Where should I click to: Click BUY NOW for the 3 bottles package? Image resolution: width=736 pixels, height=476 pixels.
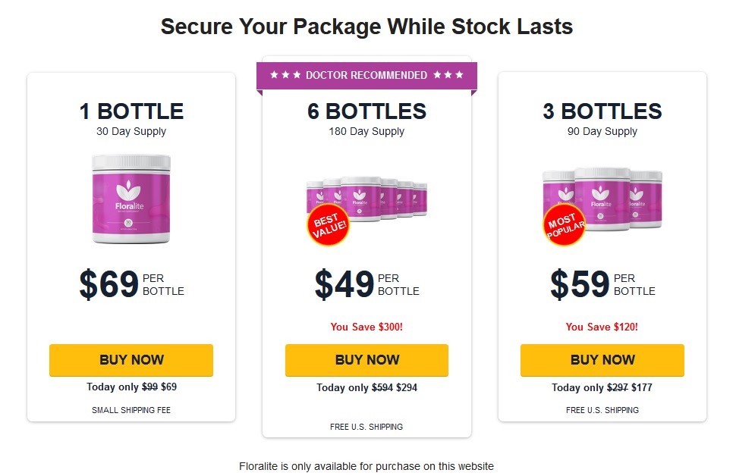[x=602, y=360]
